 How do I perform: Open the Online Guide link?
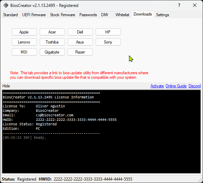tap(176, 86)
